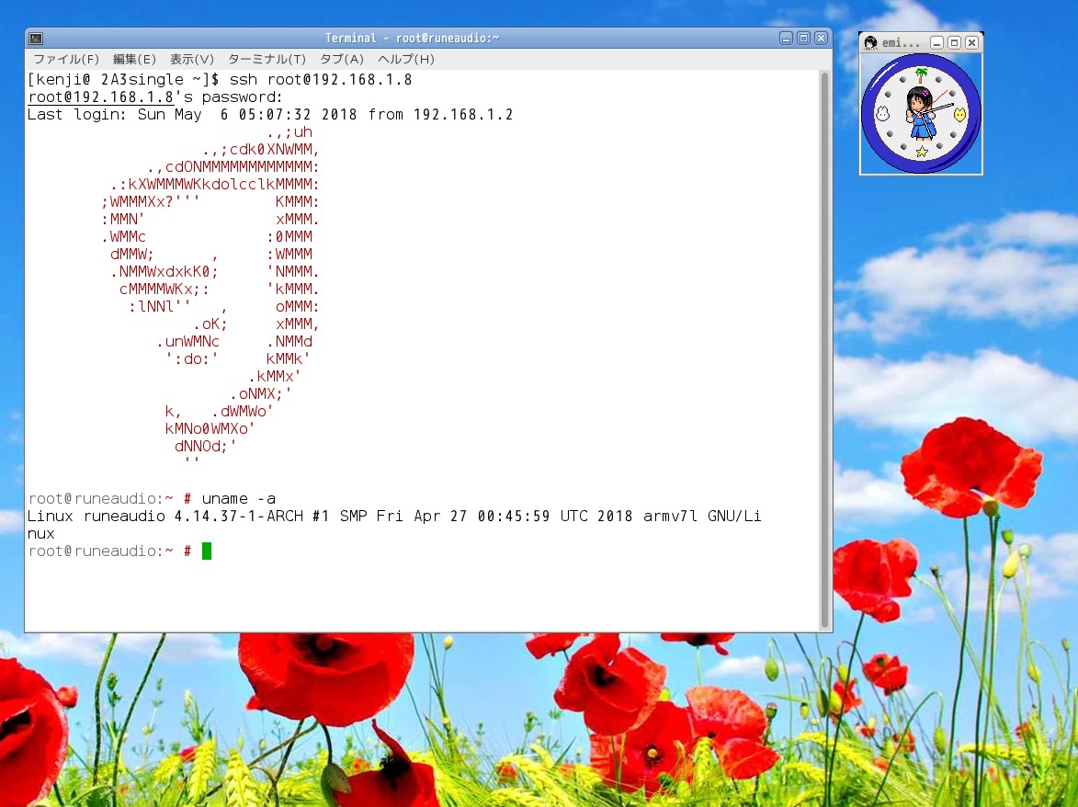Click the Last login timestamp line
The width and height of the screenshot is (1078, 807).
tap(271, 114)
